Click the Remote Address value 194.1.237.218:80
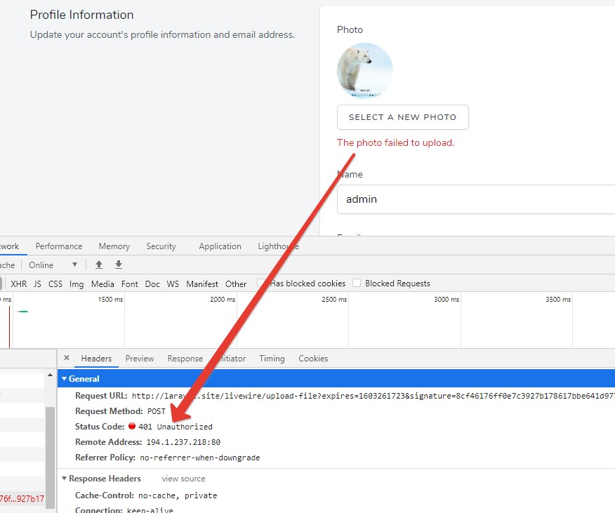 click(183, 442)
